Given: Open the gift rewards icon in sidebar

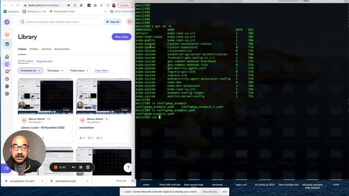Looking at the screenshot, I should [x=7, y=44].
